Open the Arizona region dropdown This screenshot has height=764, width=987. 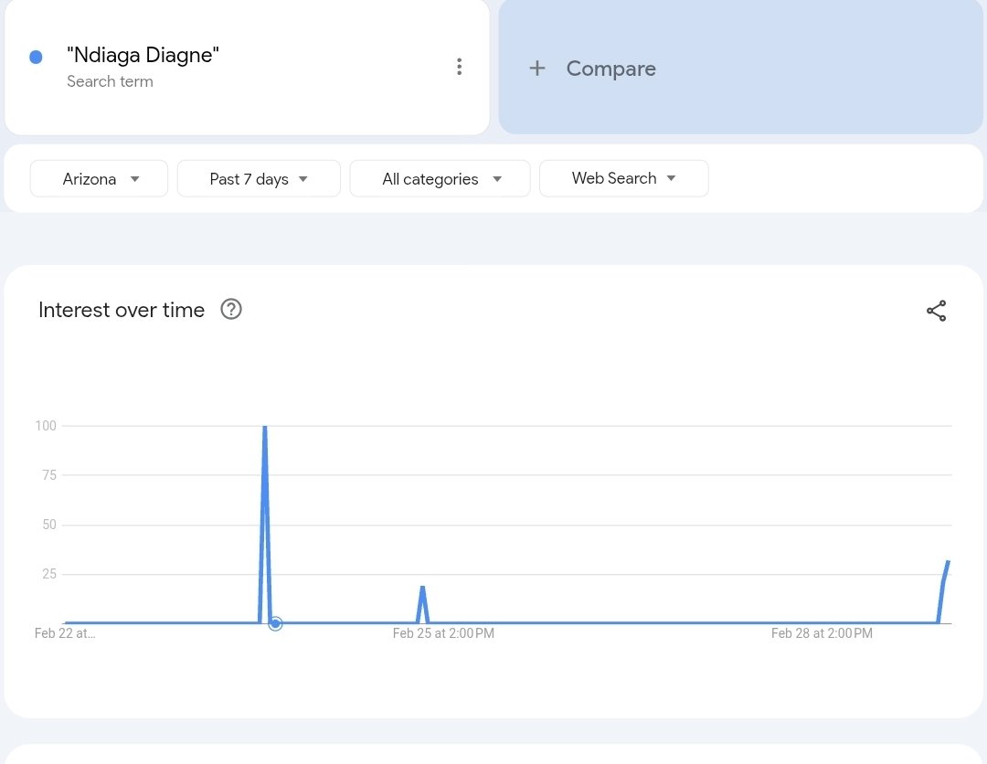[x=99, y=179]
